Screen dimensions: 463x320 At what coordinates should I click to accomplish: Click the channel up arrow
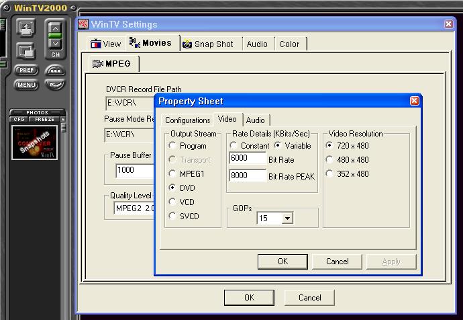[x=55, y=28]
